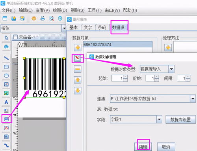Select the insert picture tool

click(6, 85)
